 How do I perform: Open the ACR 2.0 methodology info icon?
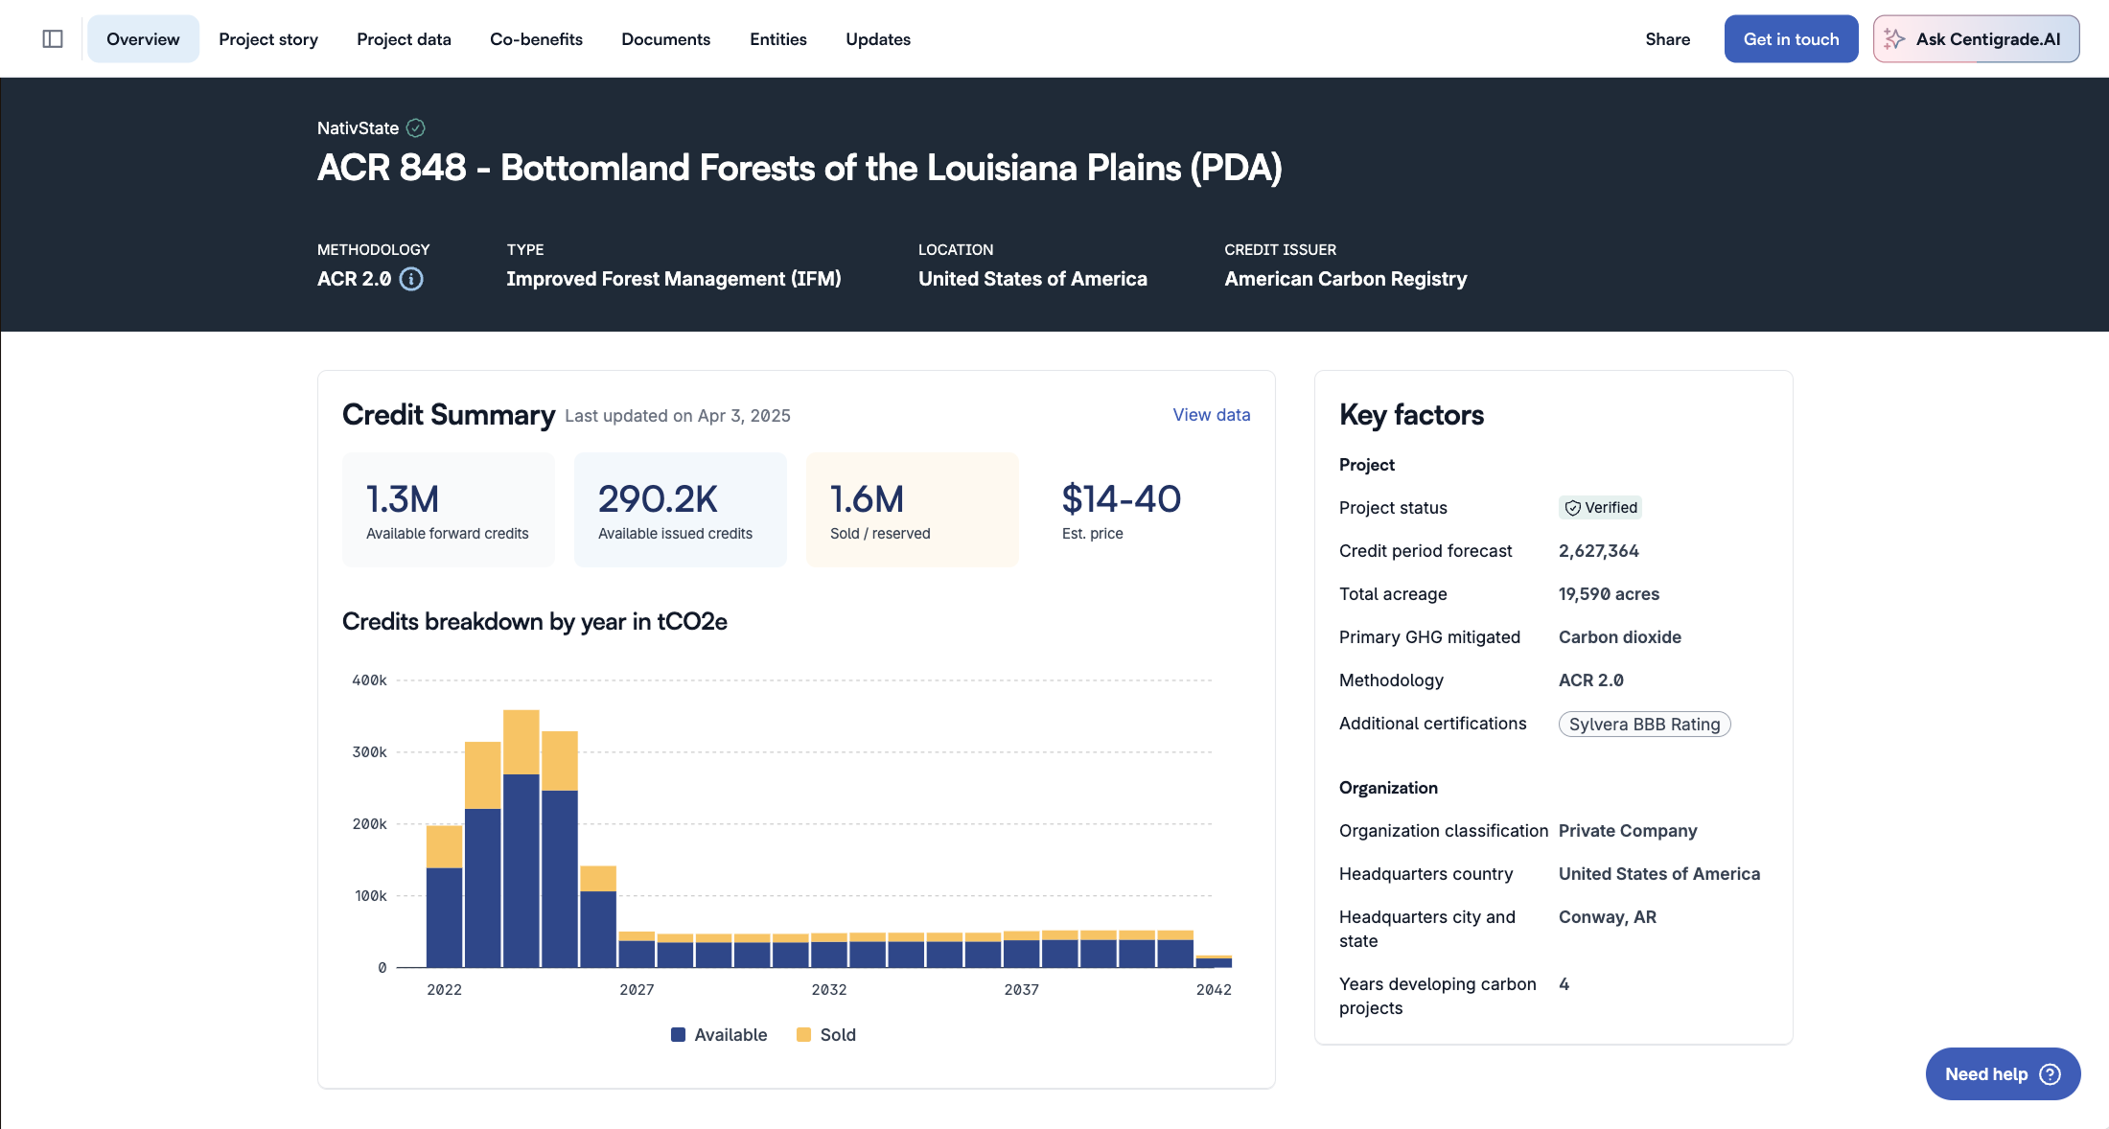[411, 279]
